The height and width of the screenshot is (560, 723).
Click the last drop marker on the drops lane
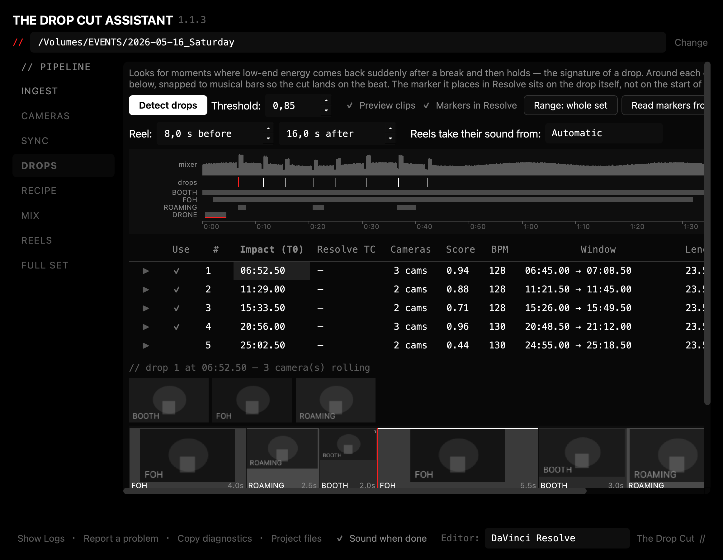click(x=427, y=182)
